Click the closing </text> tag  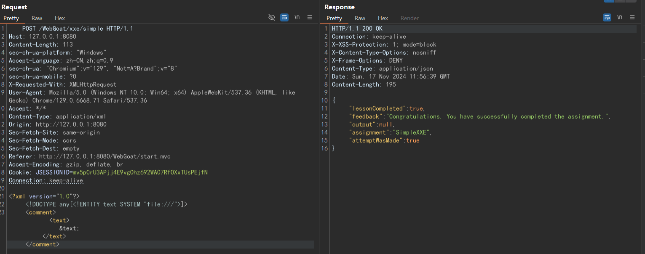54,236
